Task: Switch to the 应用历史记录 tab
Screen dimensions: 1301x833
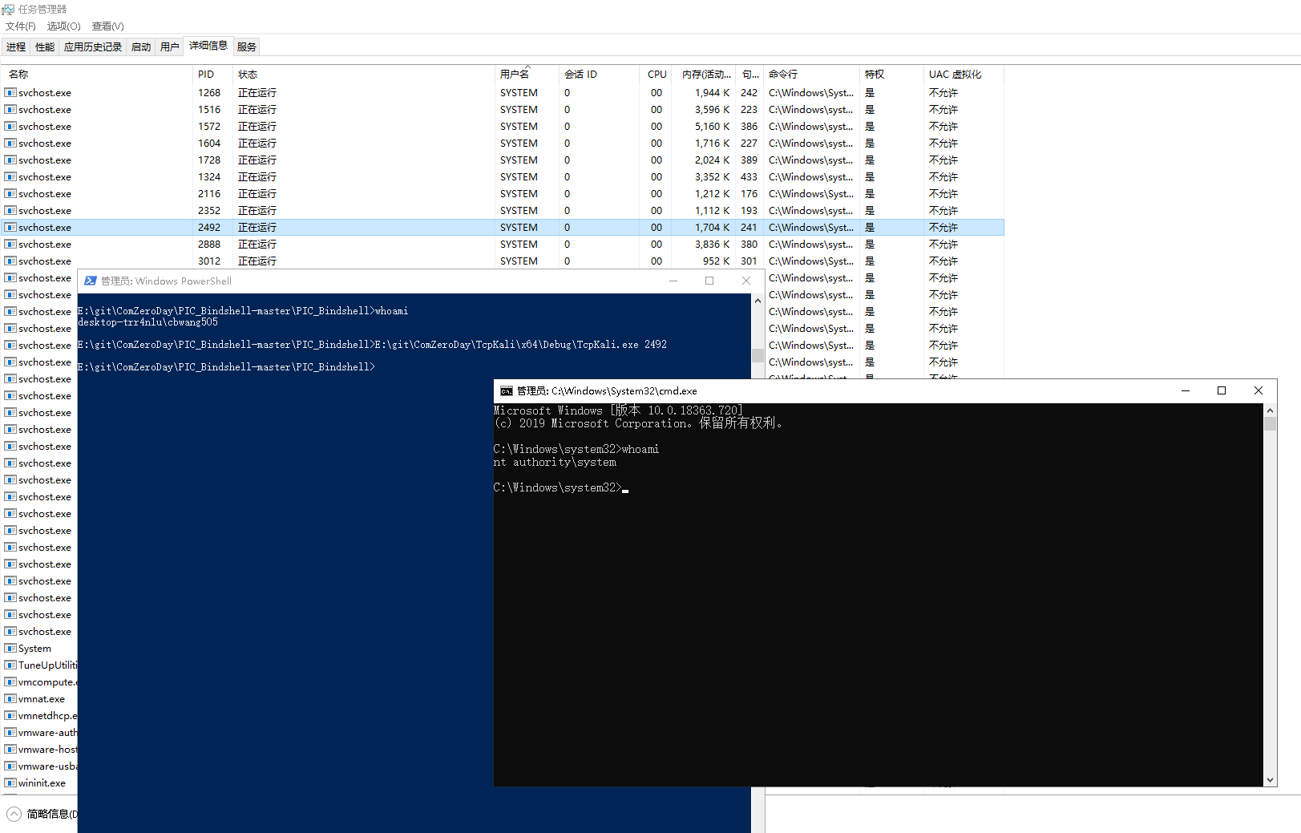Action: pos(93,47)
